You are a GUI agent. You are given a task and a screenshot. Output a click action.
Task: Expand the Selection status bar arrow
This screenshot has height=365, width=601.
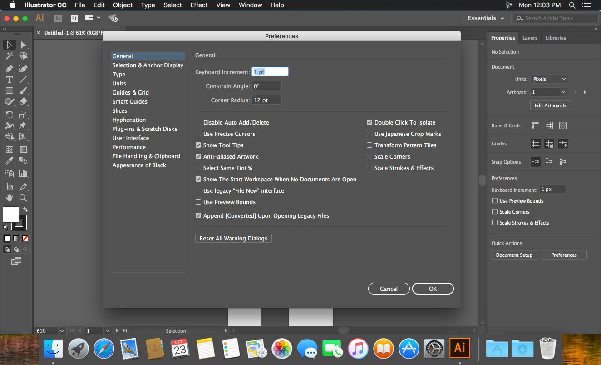[226, 330]
